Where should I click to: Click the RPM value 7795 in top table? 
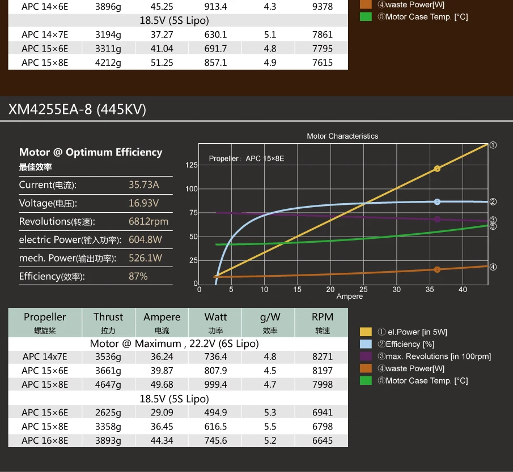pyautogui.click(x=323, y=48)
